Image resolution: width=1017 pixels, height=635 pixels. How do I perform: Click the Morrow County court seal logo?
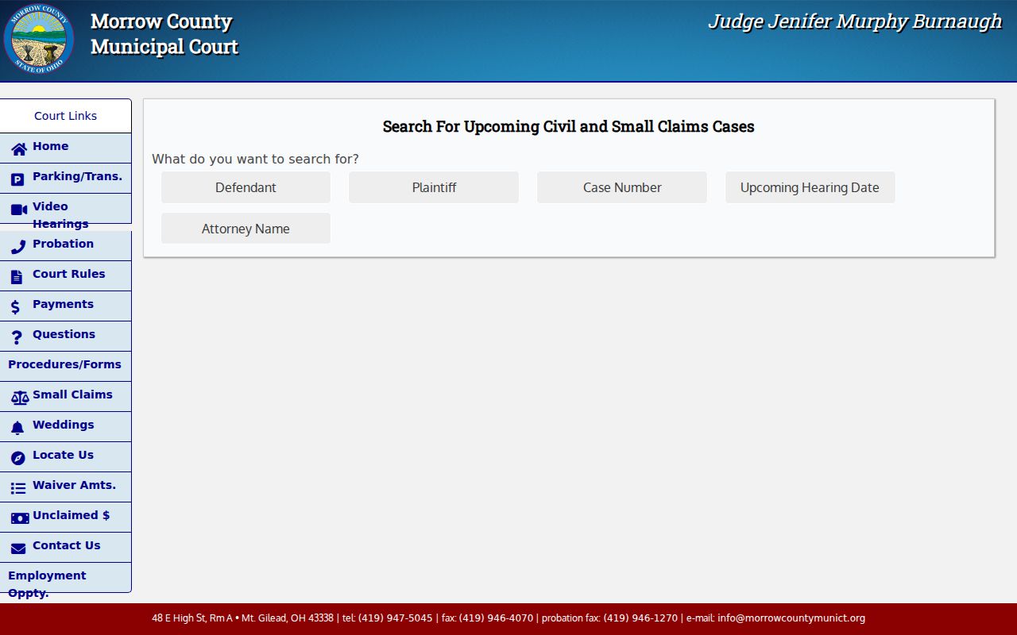[x=39, y=40]
